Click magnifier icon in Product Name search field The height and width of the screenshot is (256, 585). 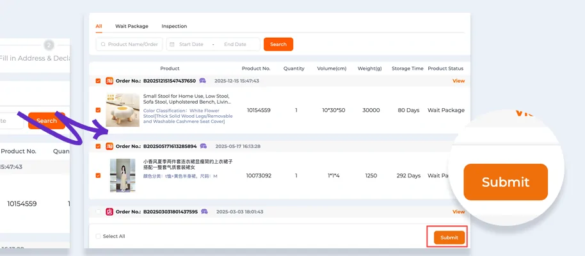pos(103,44)
